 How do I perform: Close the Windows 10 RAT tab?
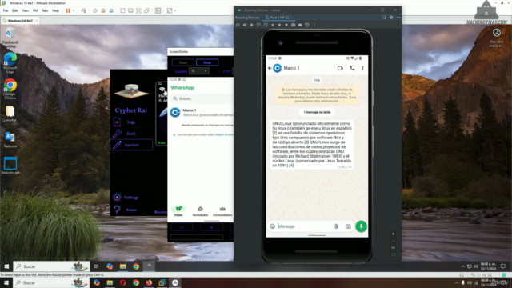pyautogui.click(x=36, y=21)
